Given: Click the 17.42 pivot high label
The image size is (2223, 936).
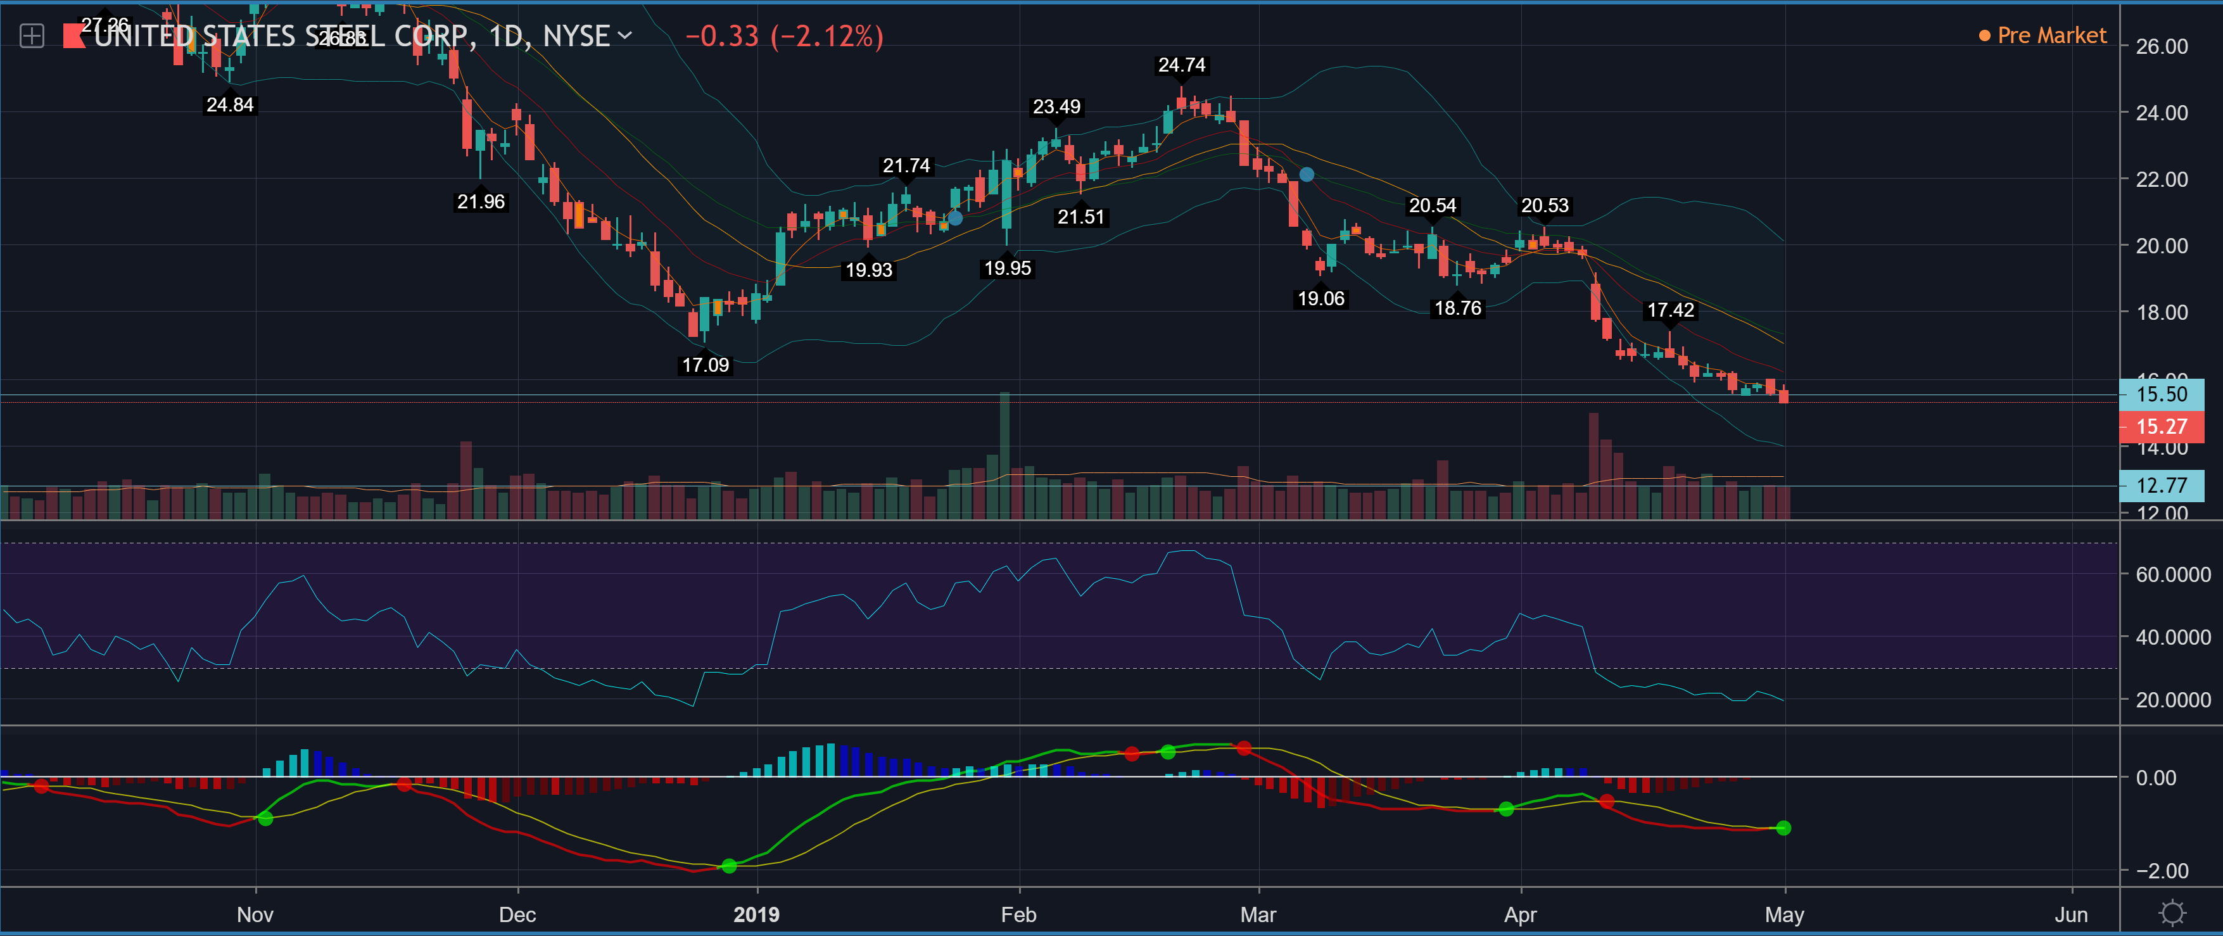Looking at the screenshot, I should 1670,310.
